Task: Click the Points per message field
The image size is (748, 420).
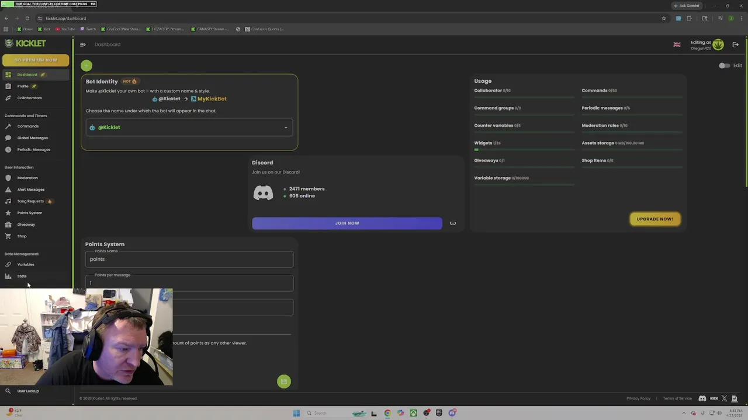Action: tap(190, 283)
